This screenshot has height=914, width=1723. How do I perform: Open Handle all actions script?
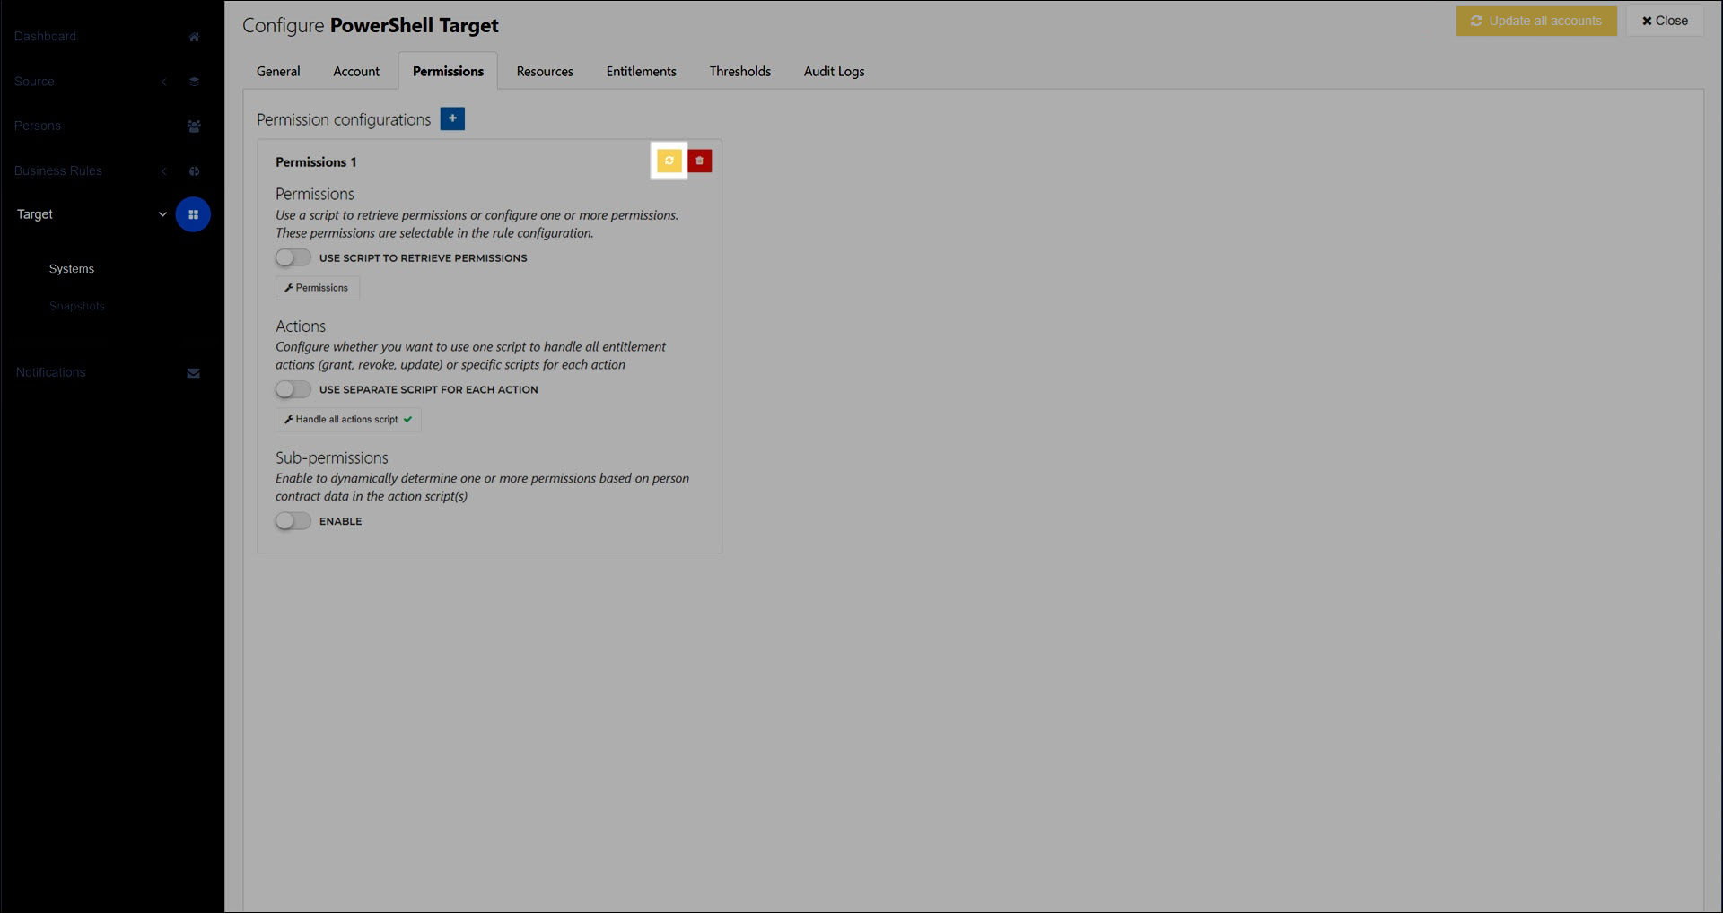348,420
